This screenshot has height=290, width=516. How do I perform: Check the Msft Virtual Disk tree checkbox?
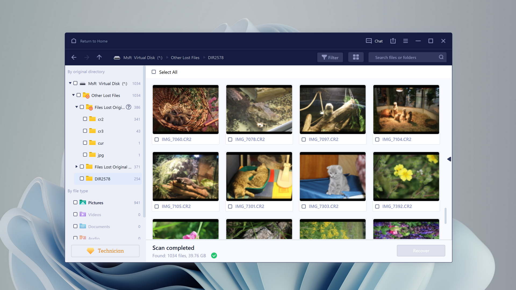tap(76, 83)
